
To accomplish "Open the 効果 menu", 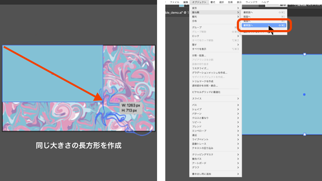I will pyautogui.click(x=230, y=2).
